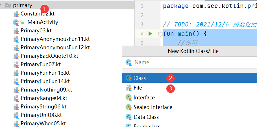Open MainActivity class
Image resolution: width=257 pixels, height=127 pixels.
pyautogui.click(x=43, y=22)
